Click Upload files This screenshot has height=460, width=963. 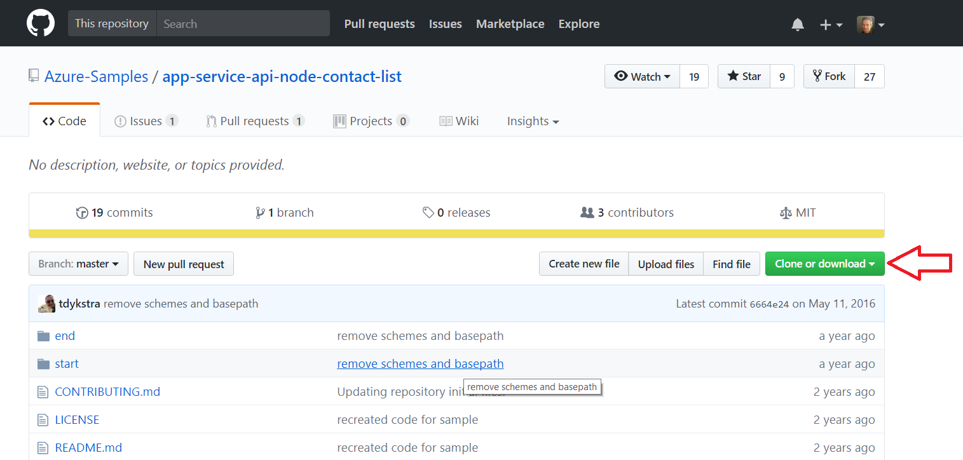666,264
